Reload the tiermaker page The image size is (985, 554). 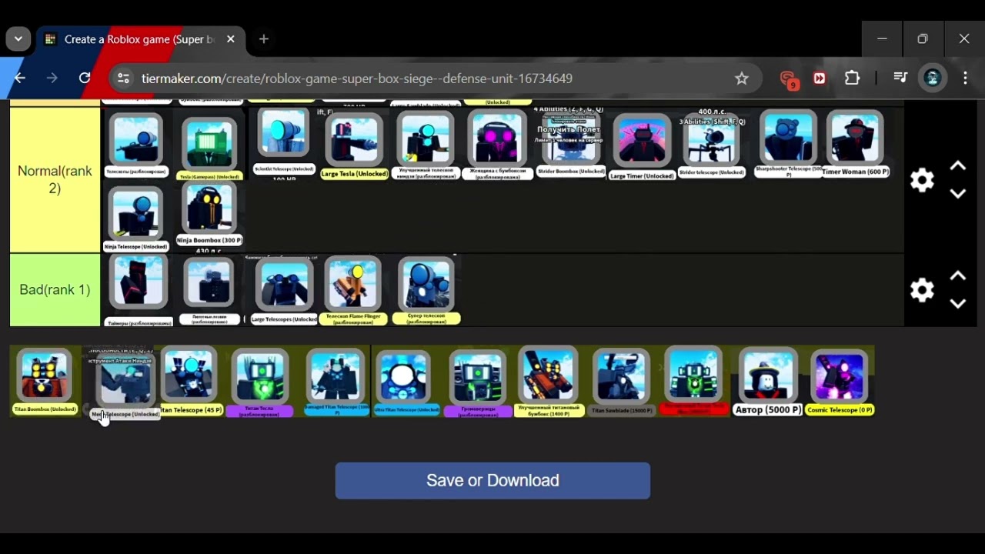tap(85, 78)
